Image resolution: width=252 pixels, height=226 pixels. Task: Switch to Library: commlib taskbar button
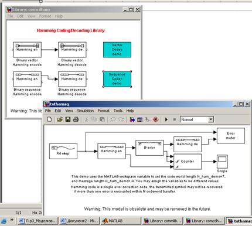[162, 221]
